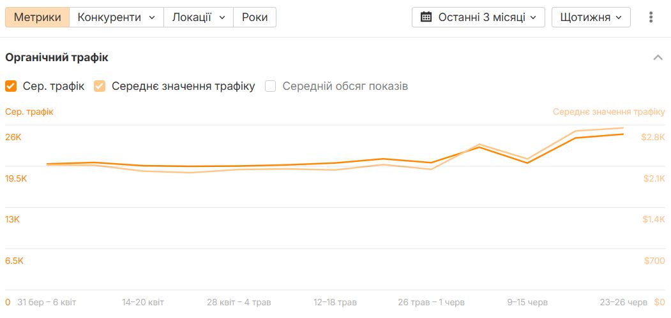Open the Останні 3 місяці date dropdown

pyautogui.click(x=478, y=17)
